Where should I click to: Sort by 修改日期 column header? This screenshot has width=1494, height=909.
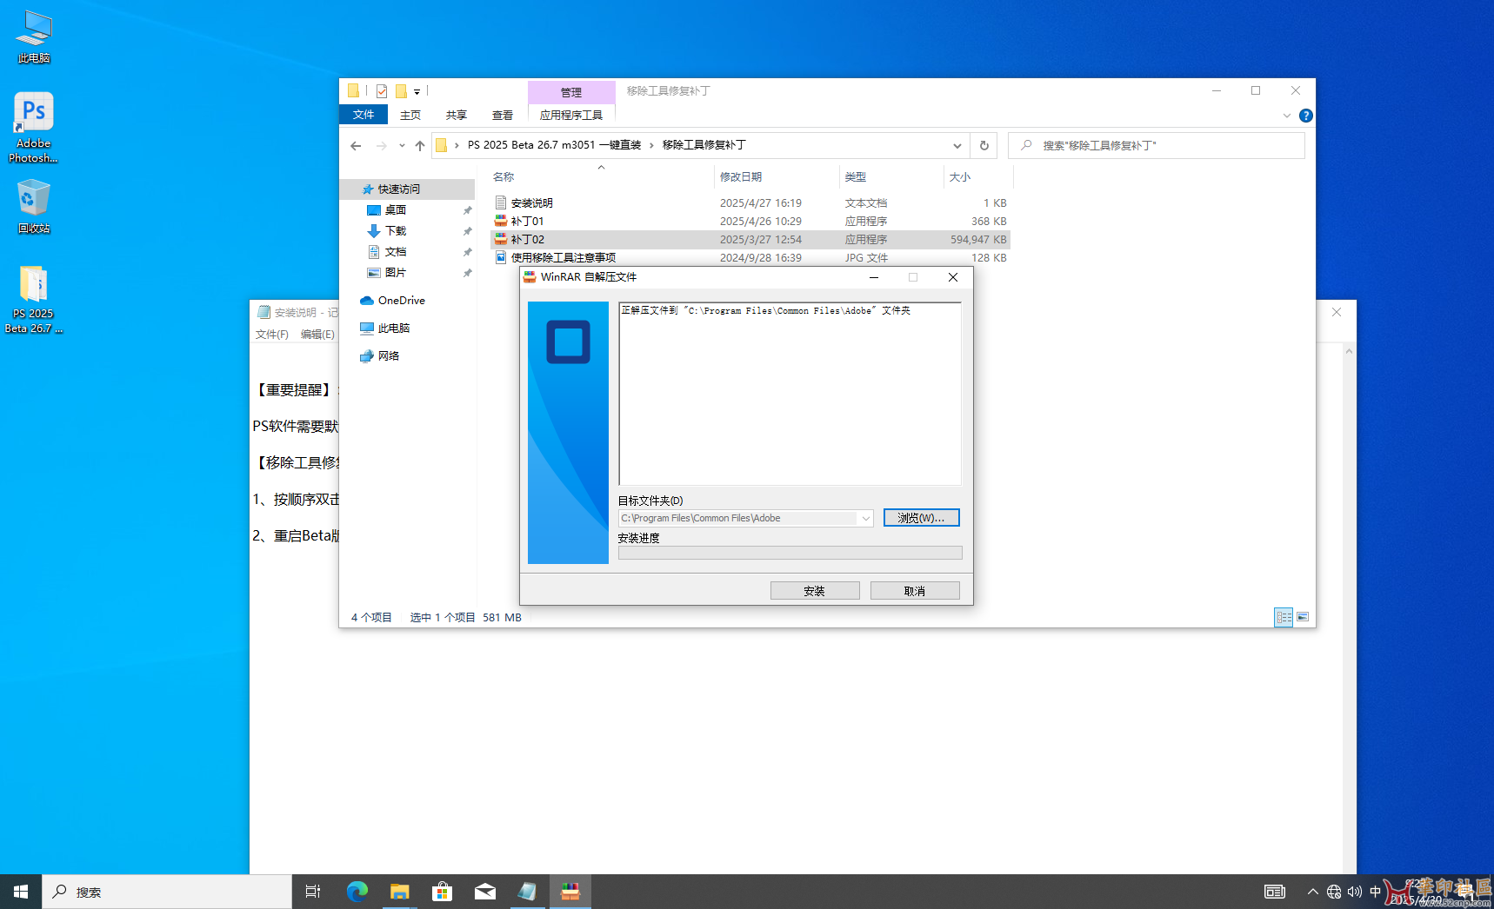(x=776, y=177)
